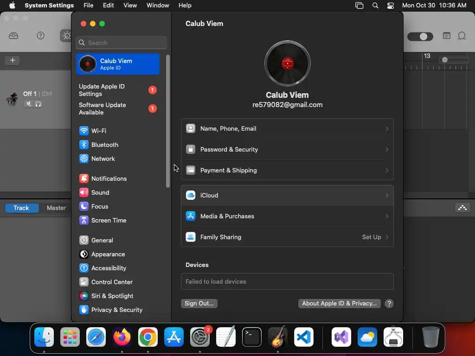Open Software Update Available notice
475x356 pixels.
[x=118, y=108]
